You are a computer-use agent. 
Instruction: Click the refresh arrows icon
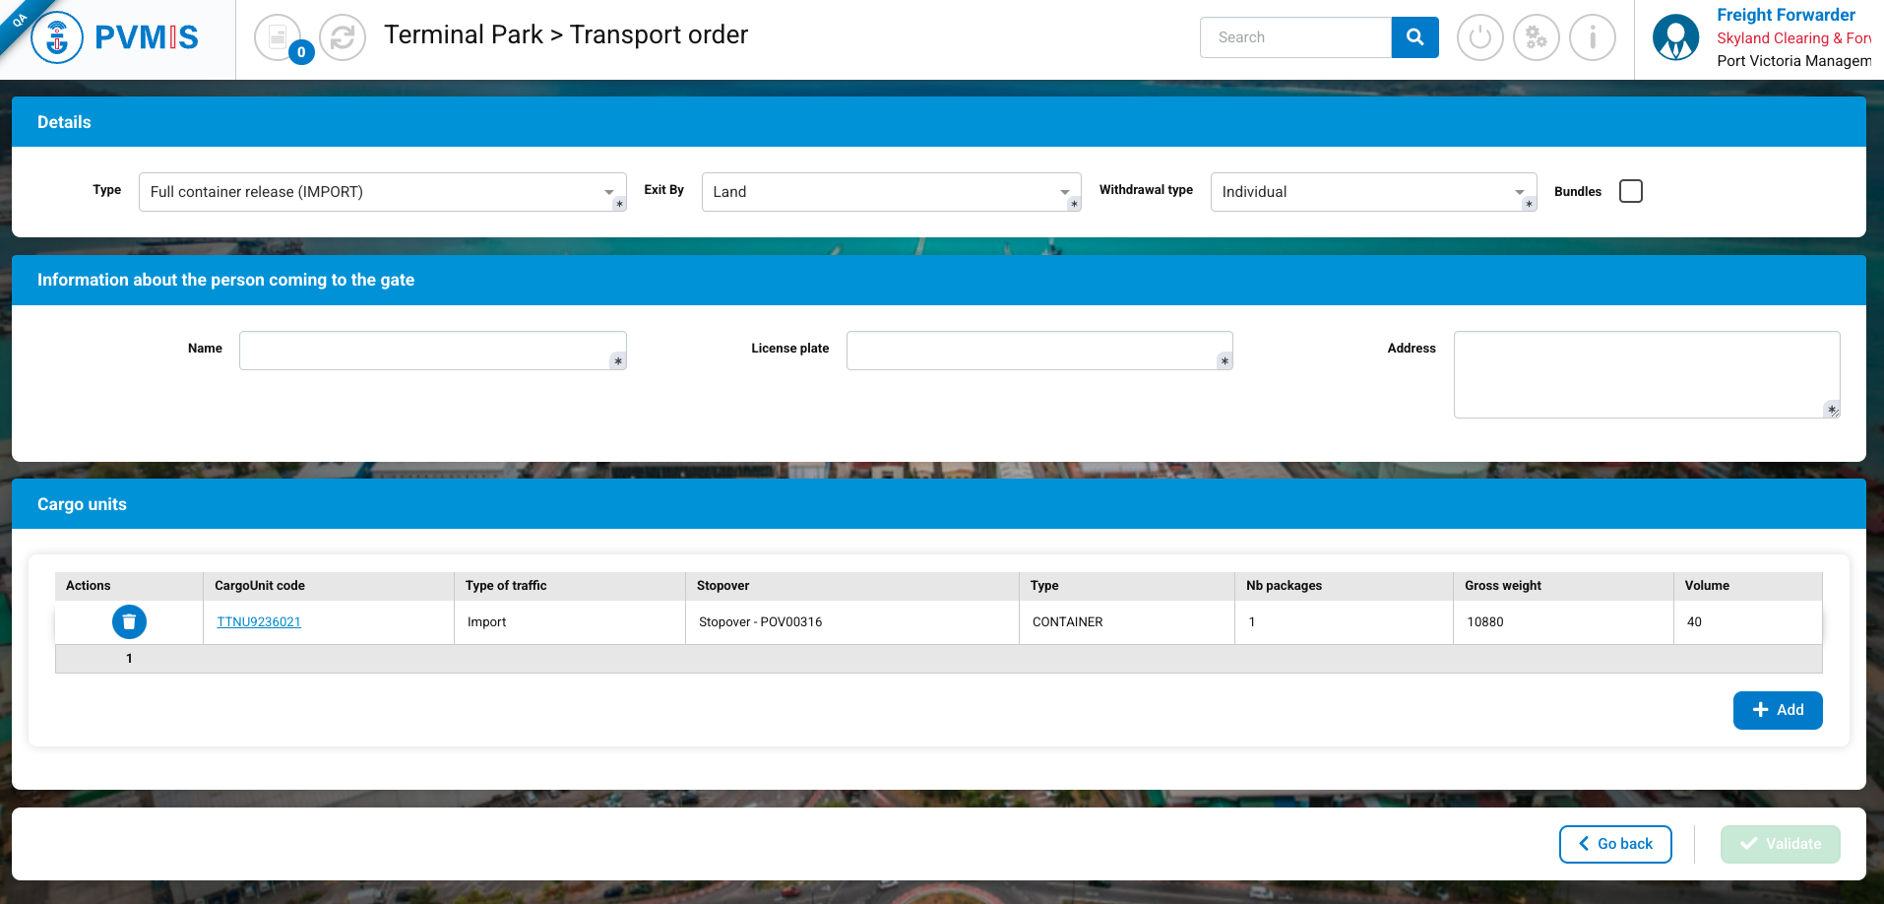(x=343, y=37)
